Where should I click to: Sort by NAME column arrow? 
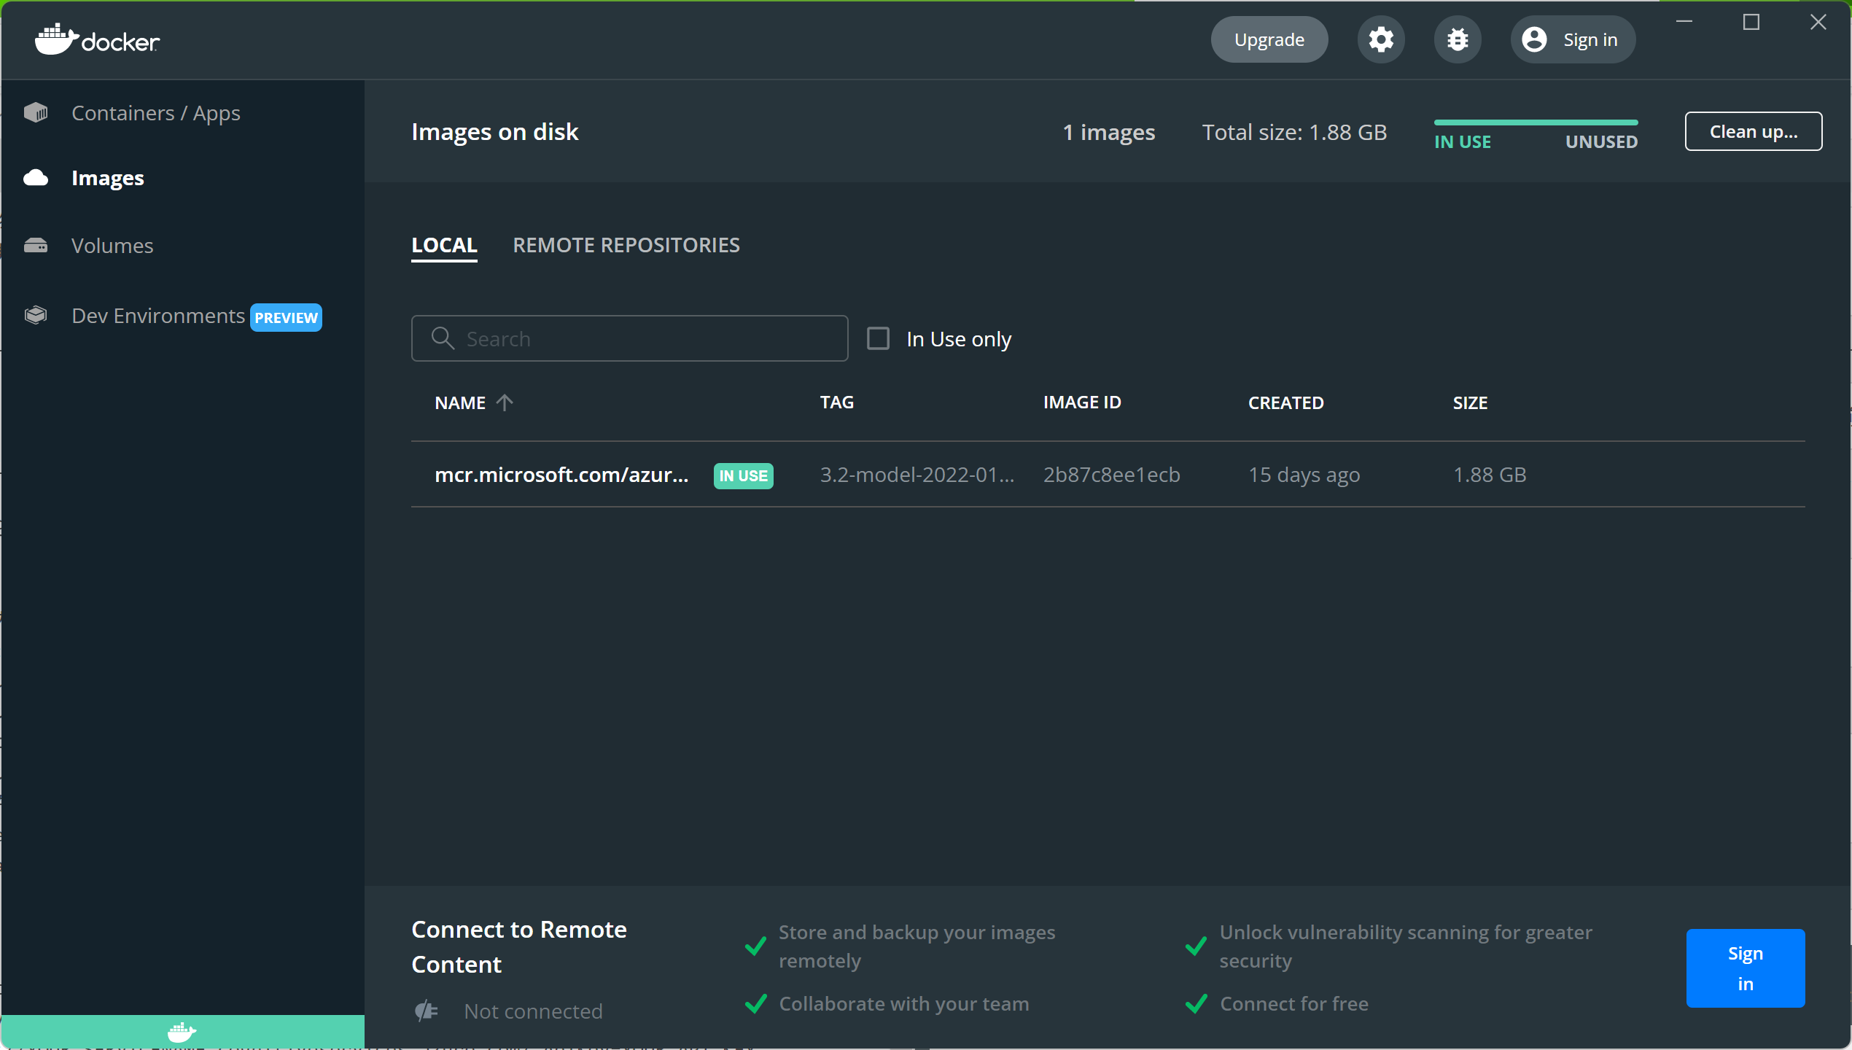point(505,402)
